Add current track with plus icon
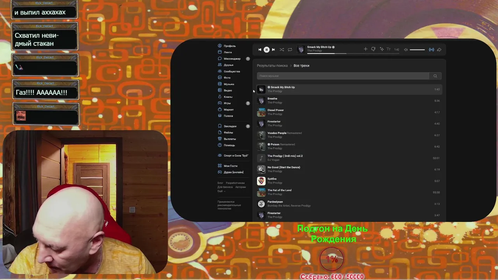The width and height of the screenshot is (498, 280). [x=365, y=49]
